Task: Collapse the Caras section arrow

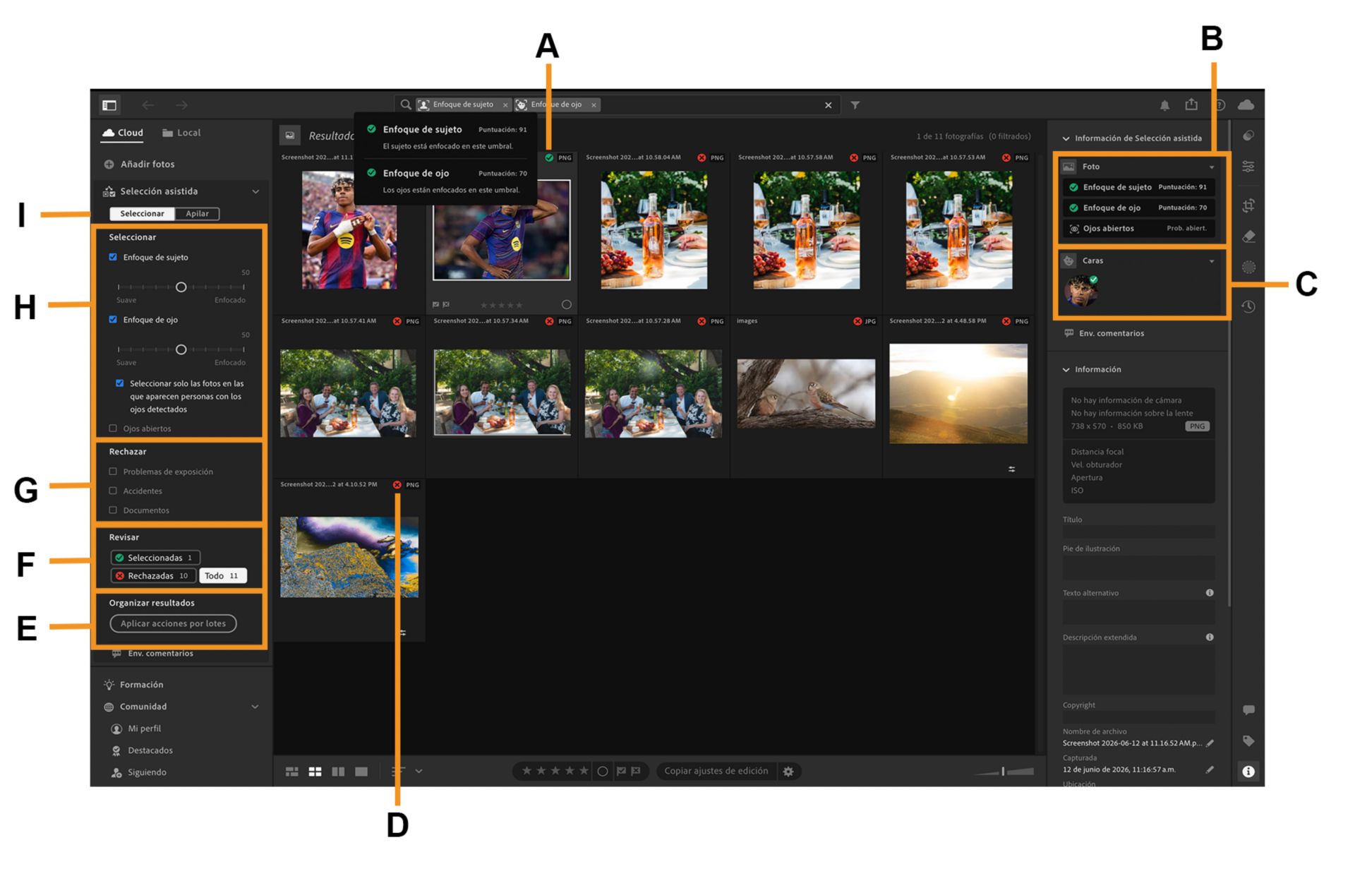Action: 1212,261
